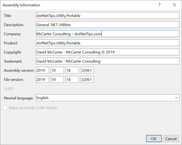Confirm with the OK button

coord(154,139)
